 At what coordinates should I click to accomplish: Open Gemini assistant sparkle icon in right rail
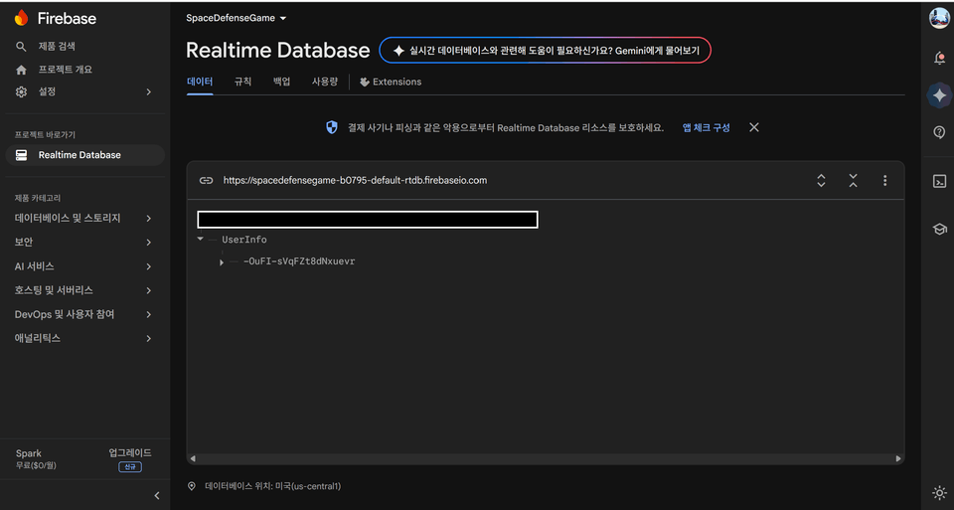[939, 95]
